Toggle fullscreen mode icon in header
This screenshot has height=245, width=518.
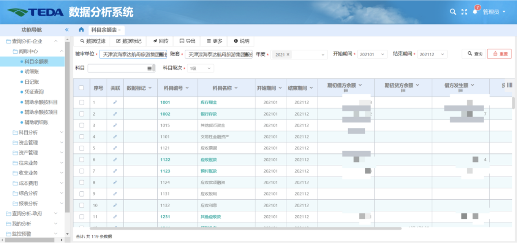(x=464, y=12)
